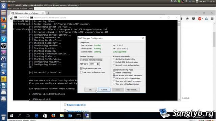Launch Edge from Windows taskbar
216x121 pixels.
click(x=36, y=116)
